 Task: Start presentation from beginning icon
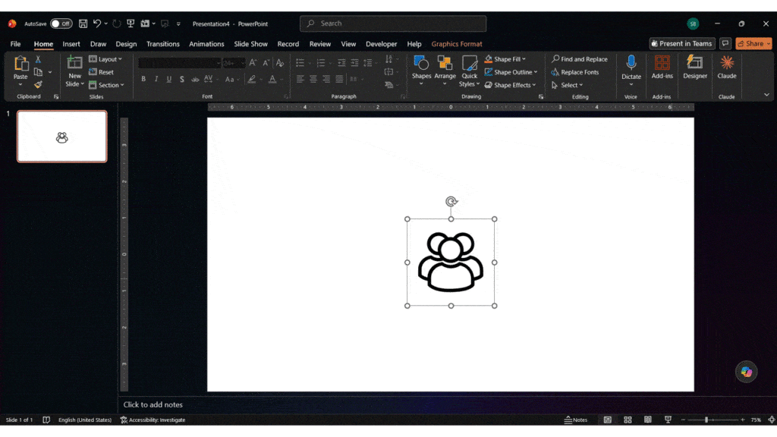click(131, 24)
